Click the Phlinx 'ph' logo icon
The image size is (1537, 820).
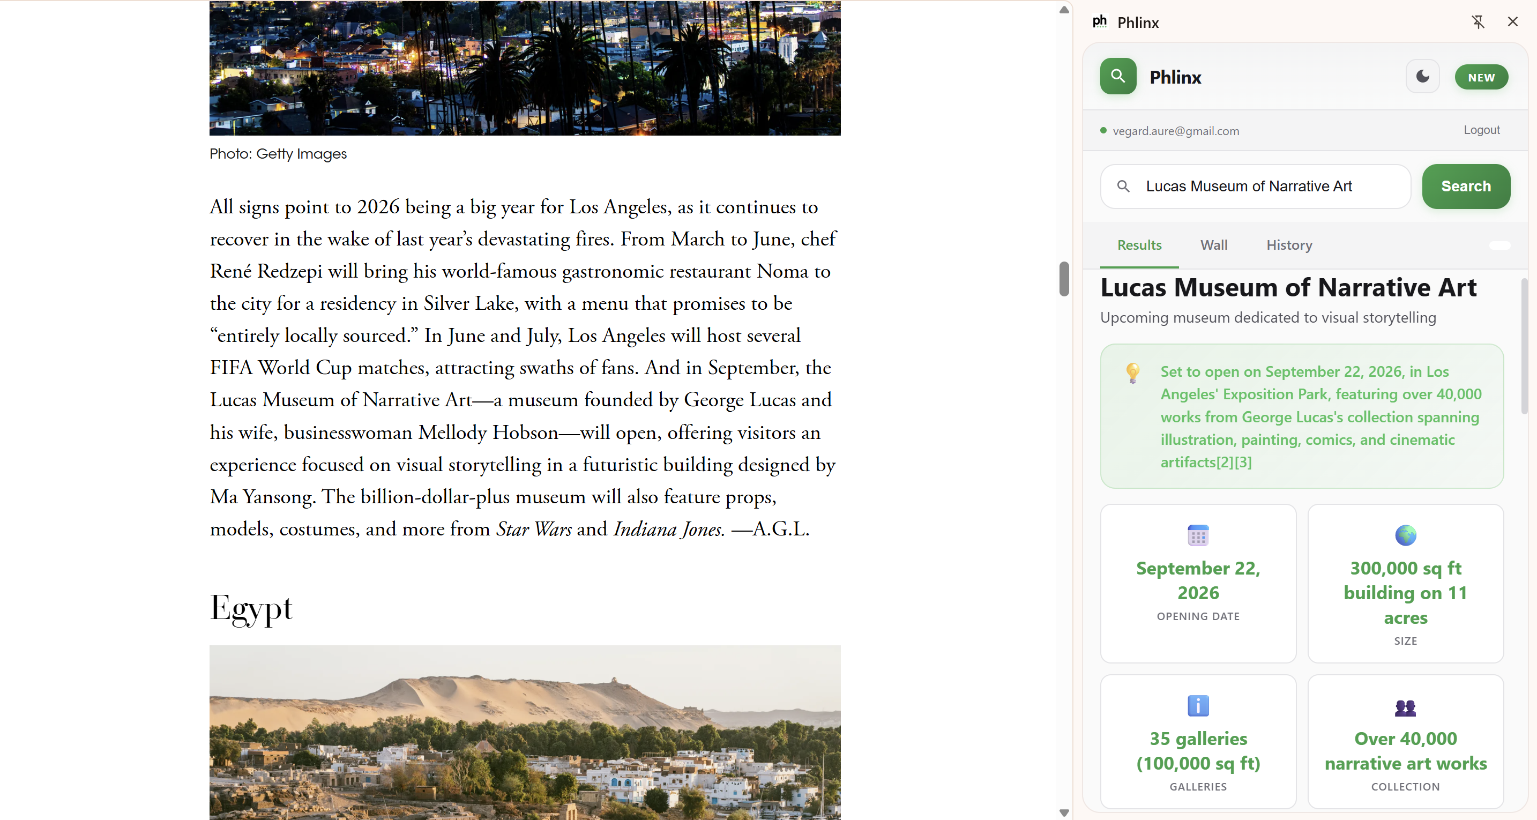[x=1100, y=21]
